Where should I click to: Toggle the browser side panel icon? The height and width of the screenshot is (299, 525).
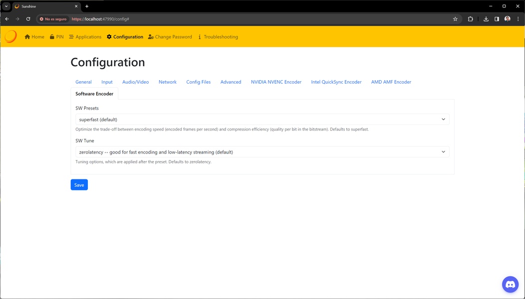pyautogui.click(x=497, y=19)
